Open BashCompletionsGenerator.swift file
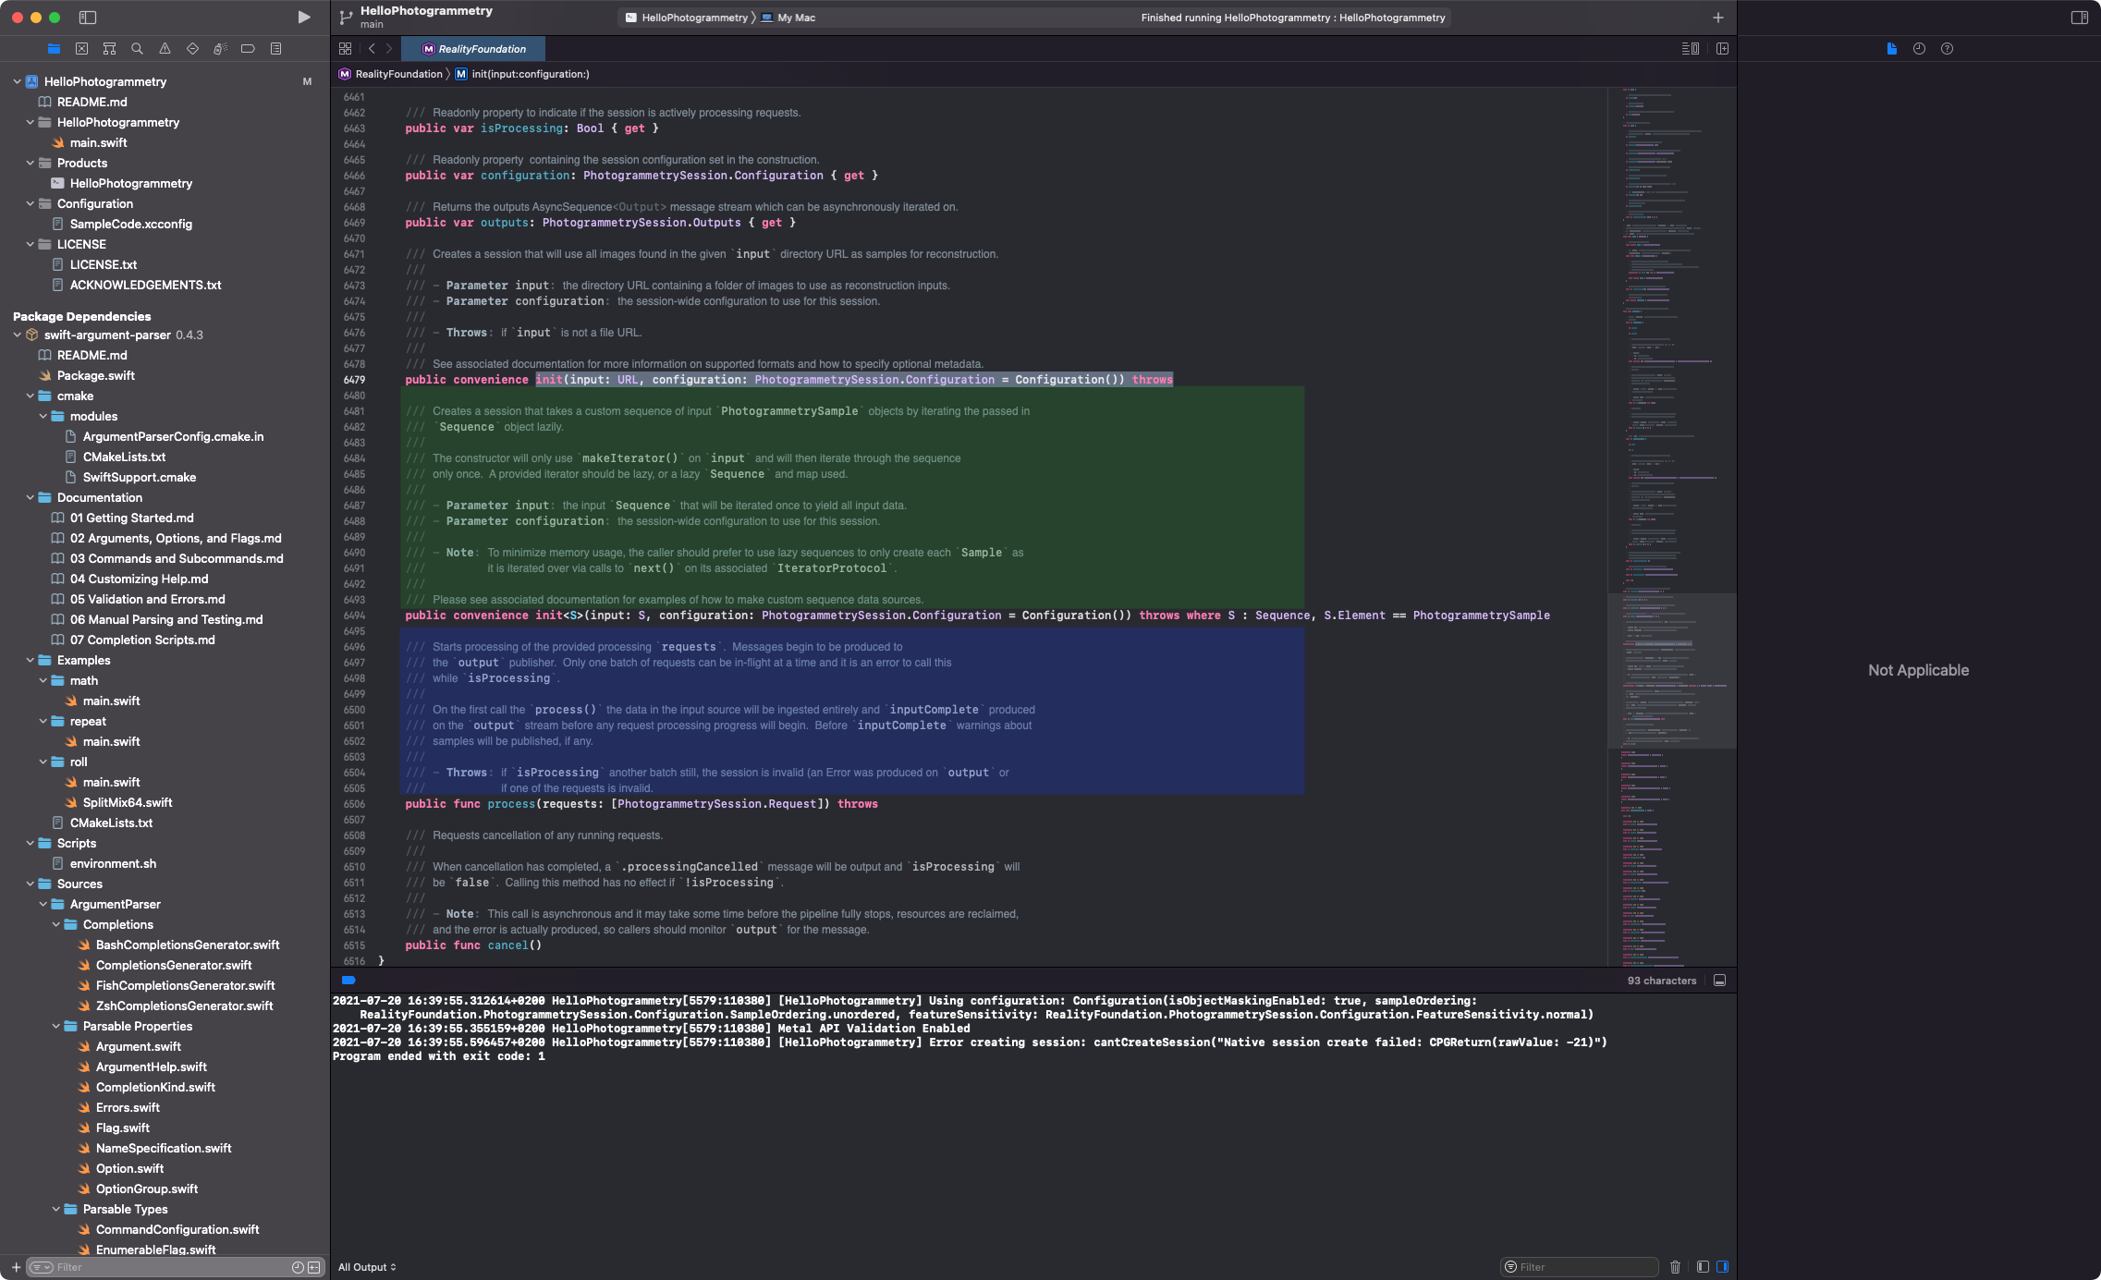Viewport: 2101px width, 1280px height. pyautogui.click(x=187, y=945)
